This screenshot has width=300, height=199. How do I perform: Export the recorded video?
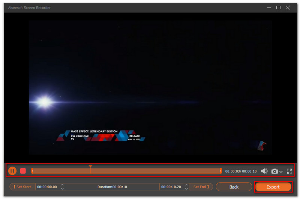coord(273,187)
